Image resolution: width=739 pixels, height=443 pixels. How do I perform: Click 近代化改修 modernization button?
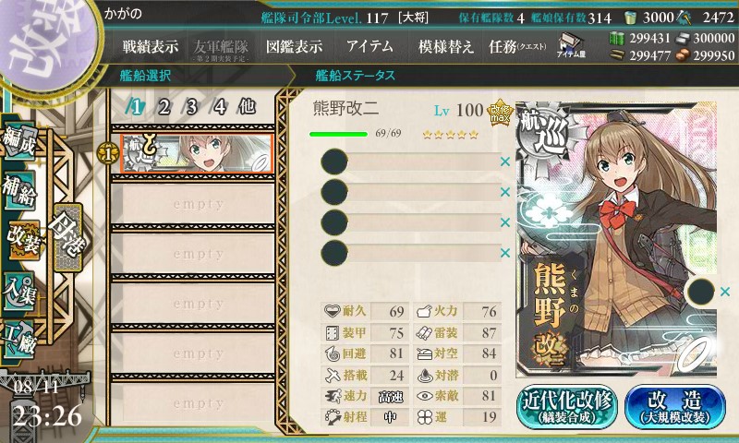(567, 406)
